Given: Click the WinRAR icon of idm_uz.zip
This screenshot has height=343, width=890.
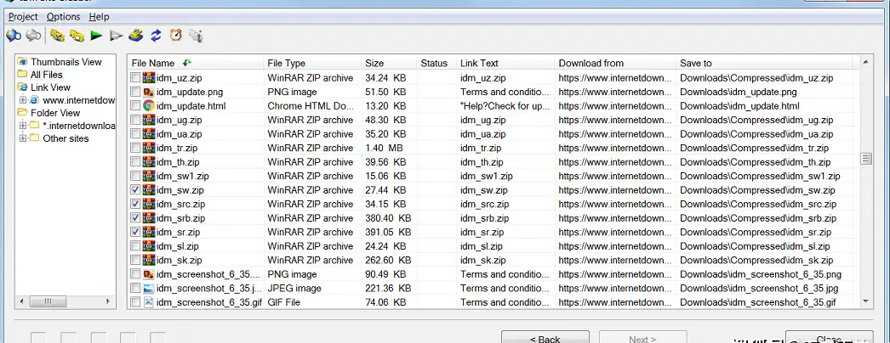Looking at the screenshot, I should click(149, 77).
